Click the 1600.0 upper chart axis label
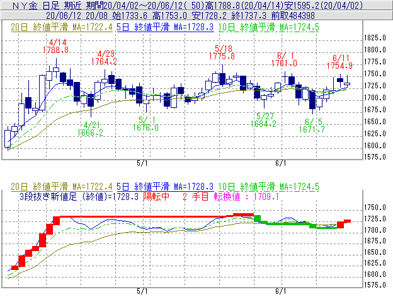The image size is (393, 299). [x=375, y=146]
